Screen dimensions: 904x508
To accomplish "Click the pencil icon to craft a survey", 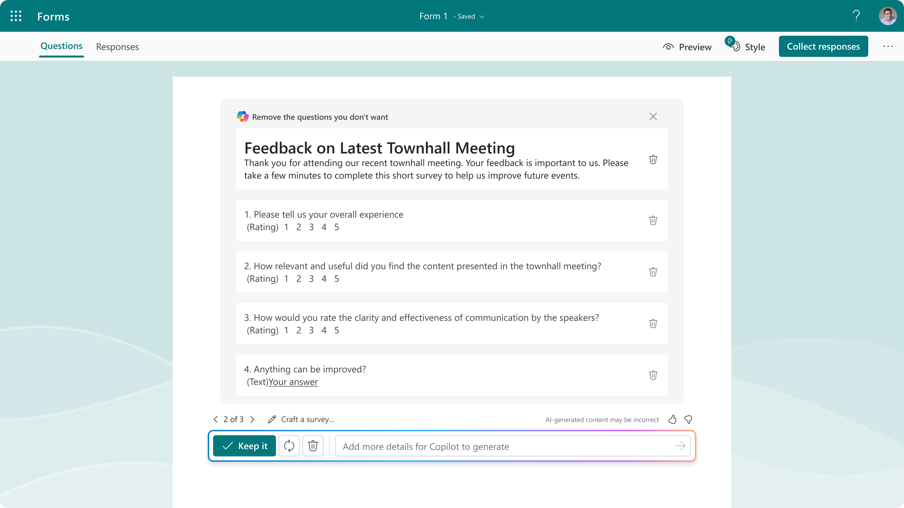I will coord(271,419).
